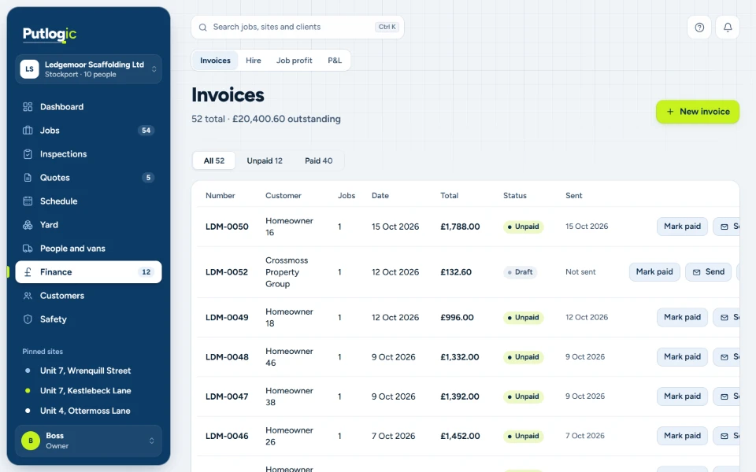Click the Ctrl K shortcut hint
The image size is (756, 472).
(x=387, y=27)
